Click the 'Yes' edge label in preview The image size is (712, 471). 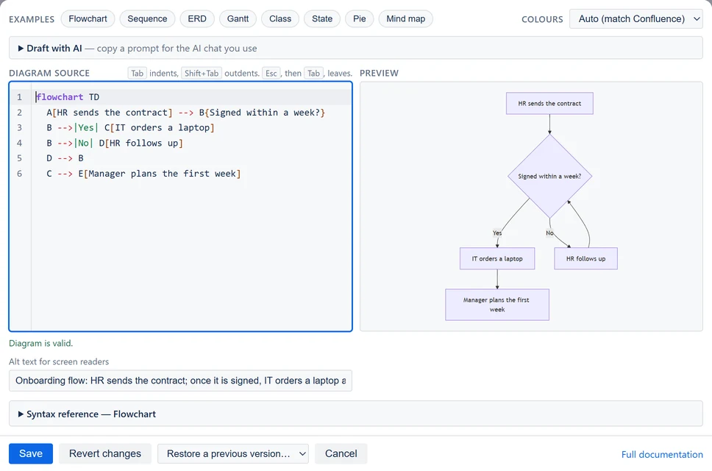coord(497,233)
